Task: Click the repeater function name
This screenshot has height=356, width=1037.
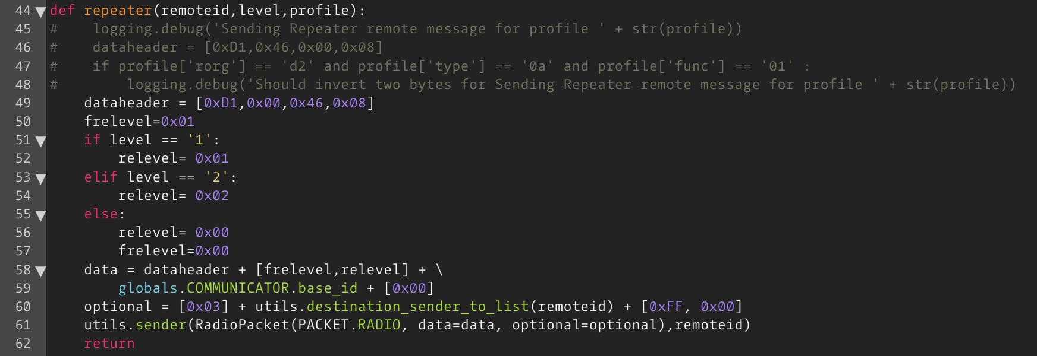Action: (118, 11)
